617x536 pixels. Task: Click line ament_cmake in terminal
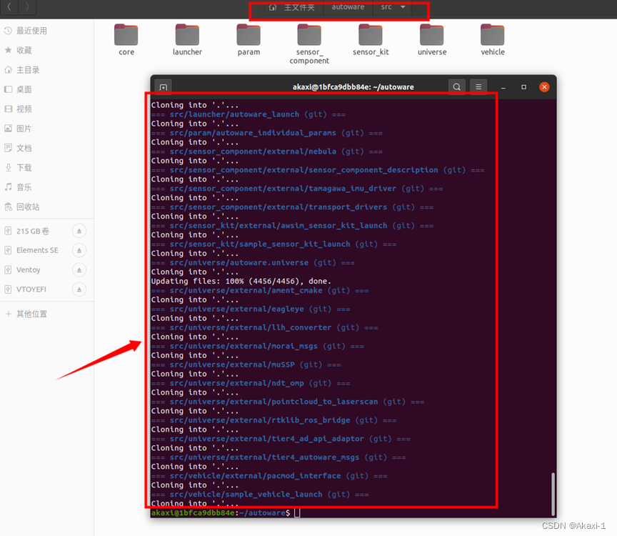tap(260, 291)
